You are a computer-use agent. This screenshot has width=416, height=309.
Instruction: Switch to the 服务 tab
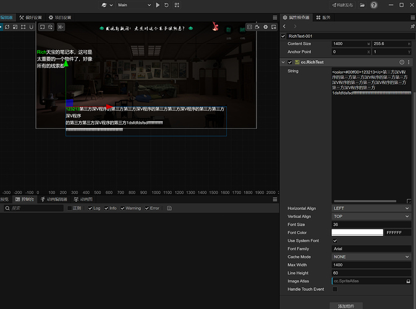click(323, 17)
